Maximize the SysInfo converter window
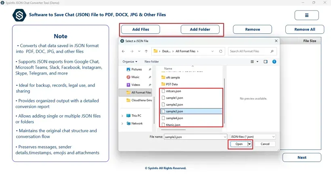This screenshot has width=331, height=174. [314, 2]
